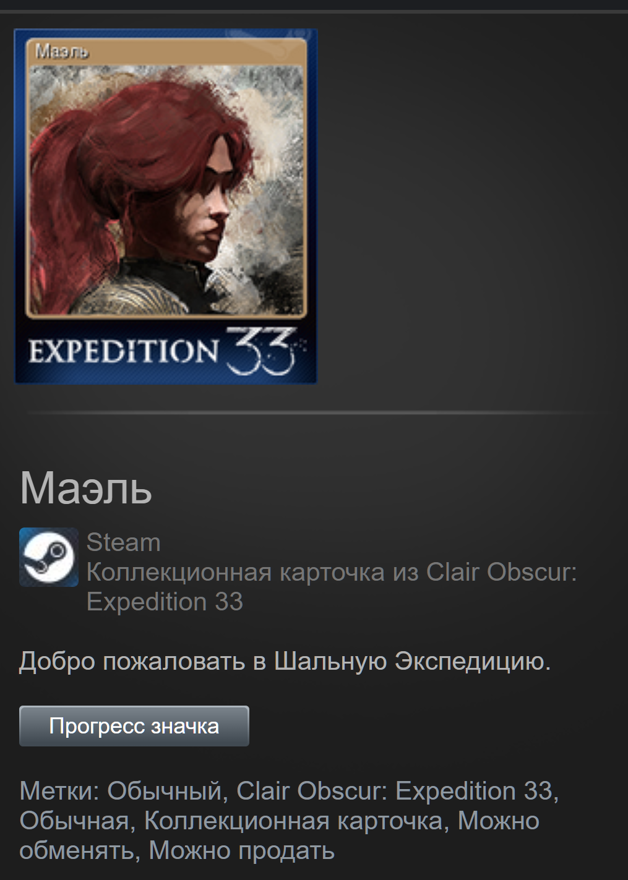Click the Steam label beside the logo
Screen dimensions: 628x880
click(x=123, y=542)
